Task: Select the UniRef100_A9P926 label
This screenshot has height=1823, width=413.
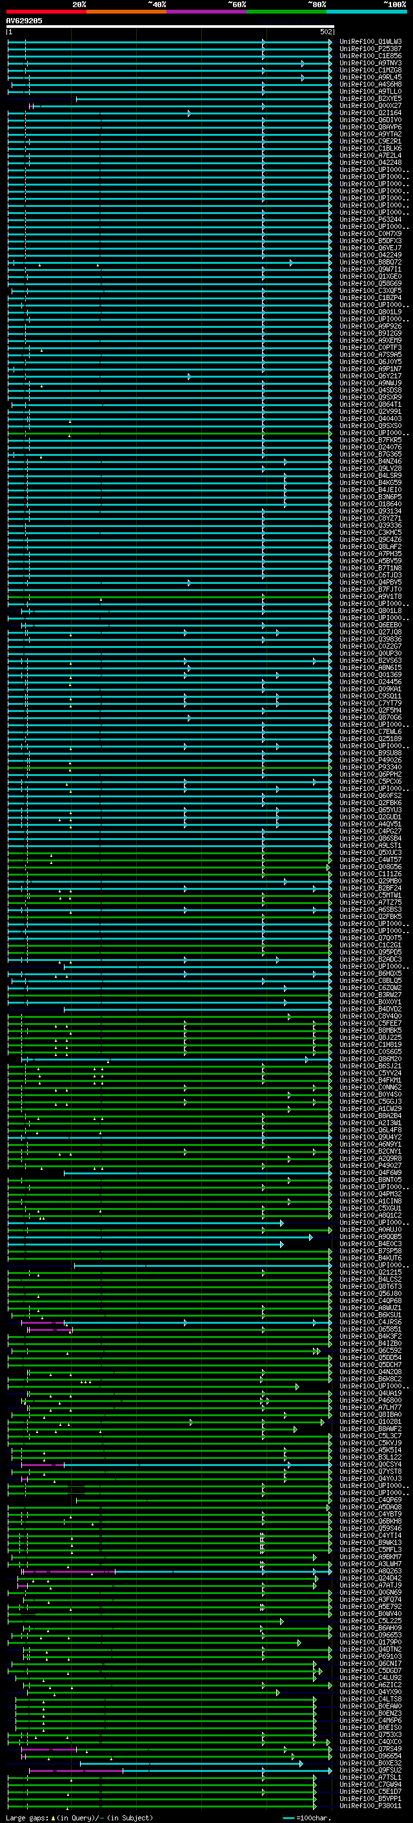Action: 370,326
